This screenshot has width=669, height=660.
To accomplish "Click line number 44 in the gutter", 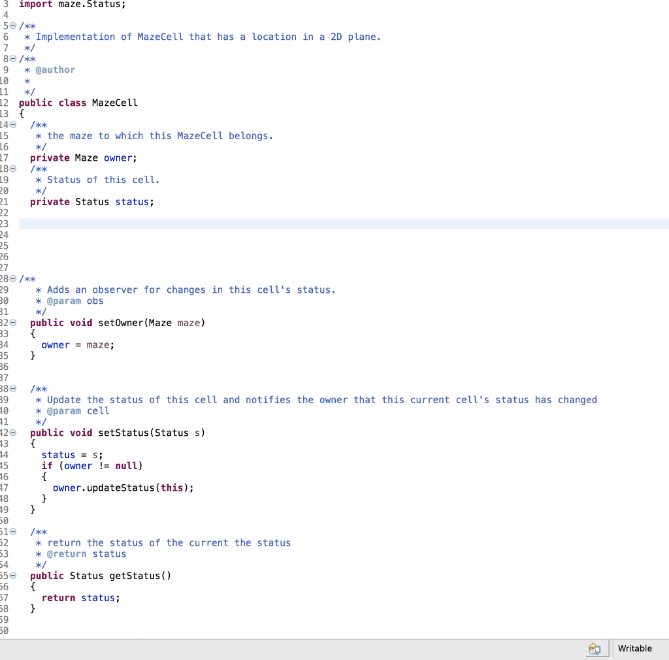I will [x=4, y=455].
